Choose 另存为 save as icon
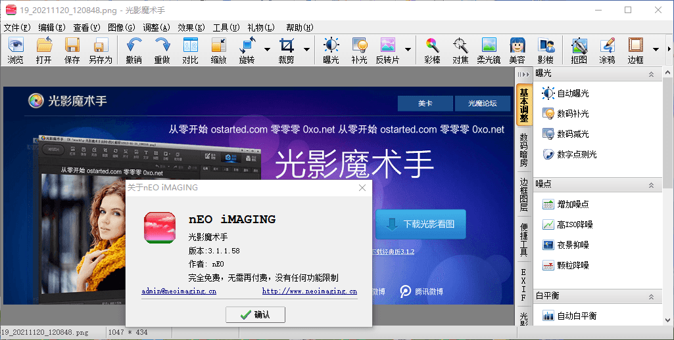 coord(101,51)
